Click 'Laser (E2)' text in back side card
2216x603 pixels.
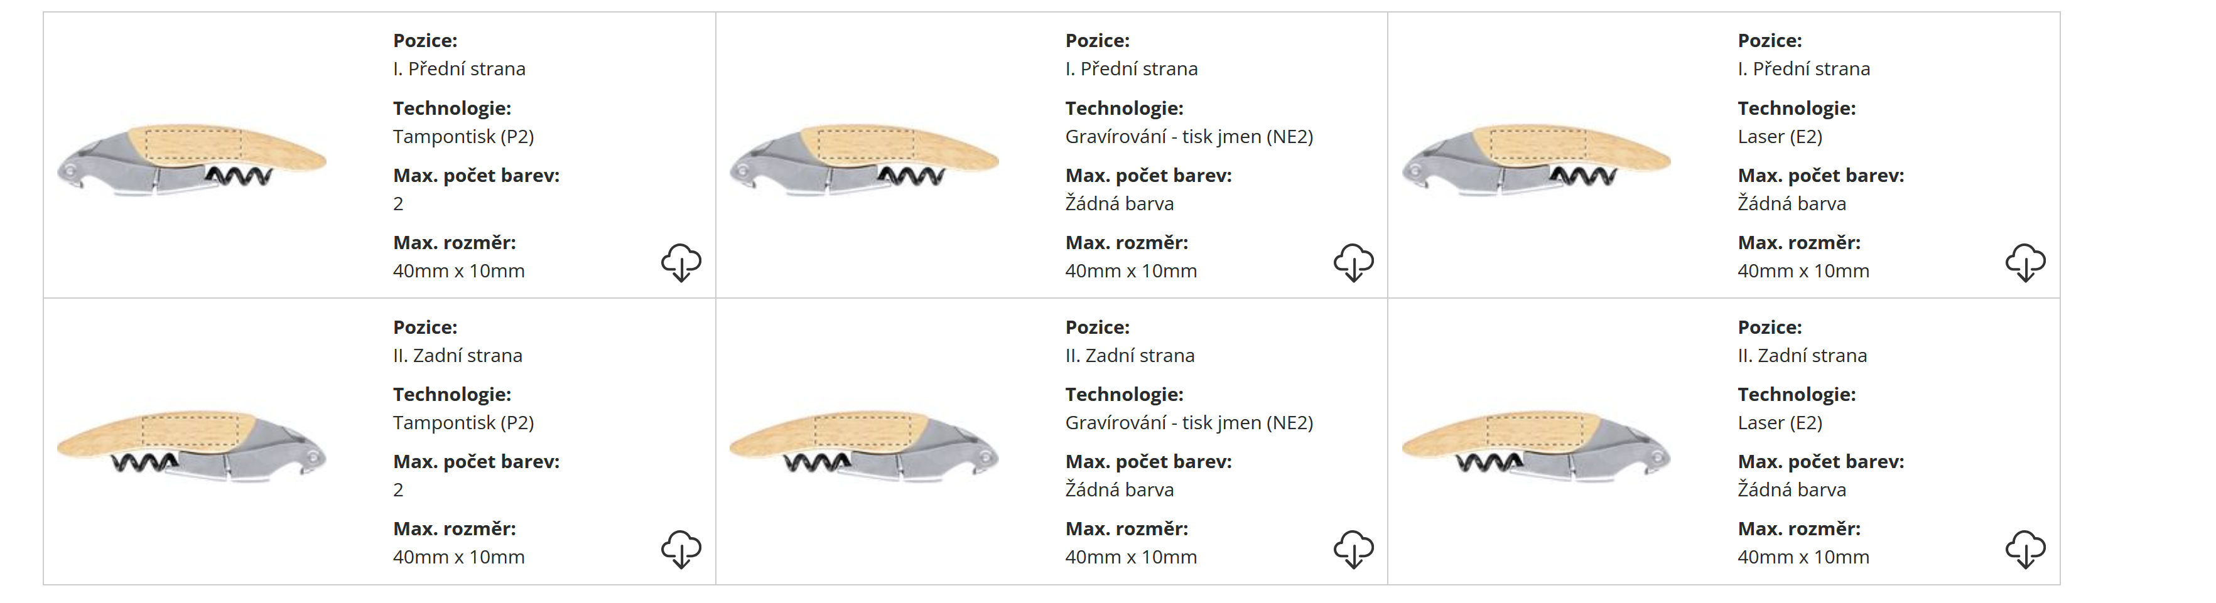1779,422
